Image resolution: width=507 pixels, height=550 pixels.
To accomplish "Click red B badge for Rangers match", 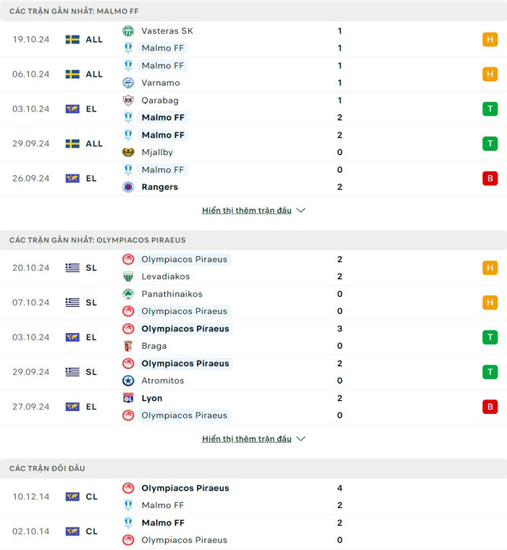I will [x=490, y=179].
